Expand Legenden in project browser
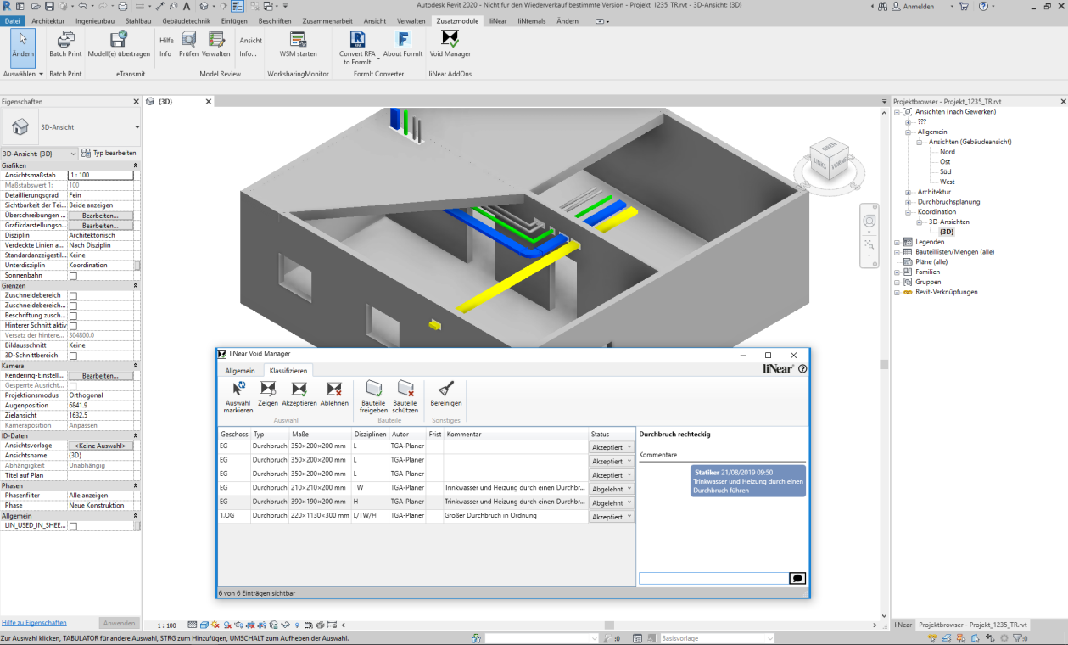 click(x=897, y=242)
